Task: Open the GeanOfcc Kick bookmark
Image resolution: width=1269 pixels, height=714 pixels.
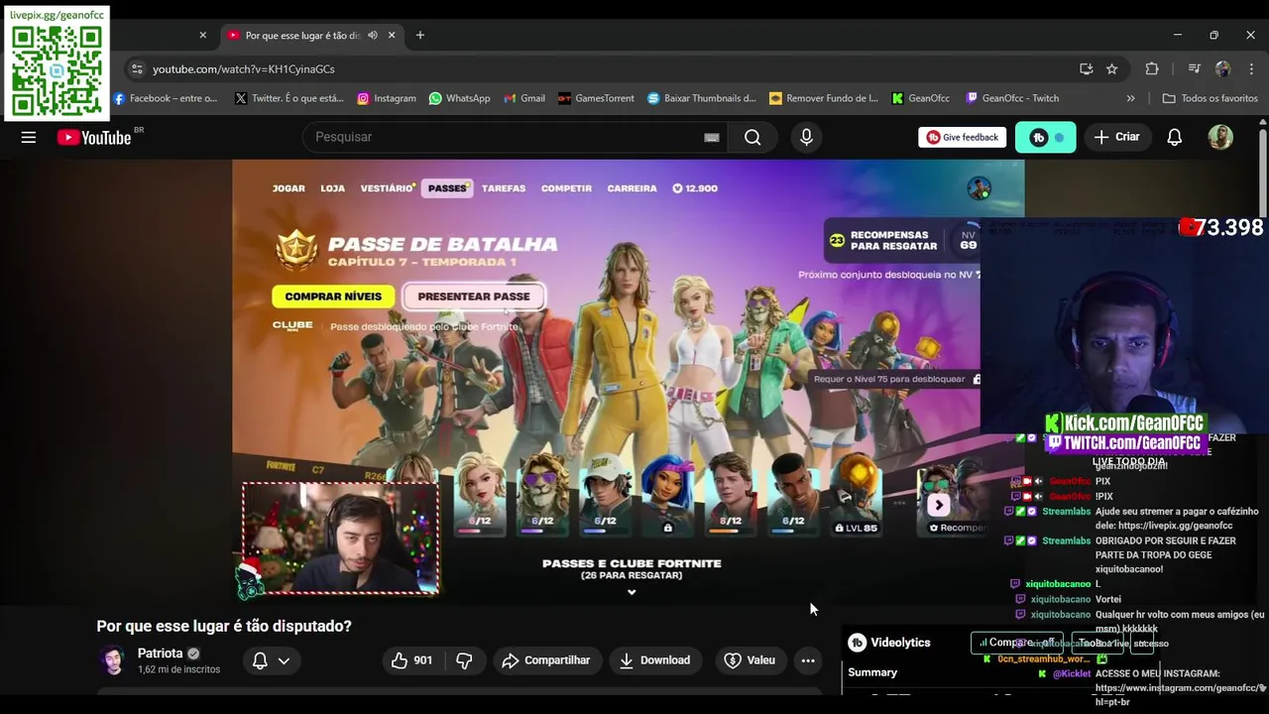Action: 920,98
